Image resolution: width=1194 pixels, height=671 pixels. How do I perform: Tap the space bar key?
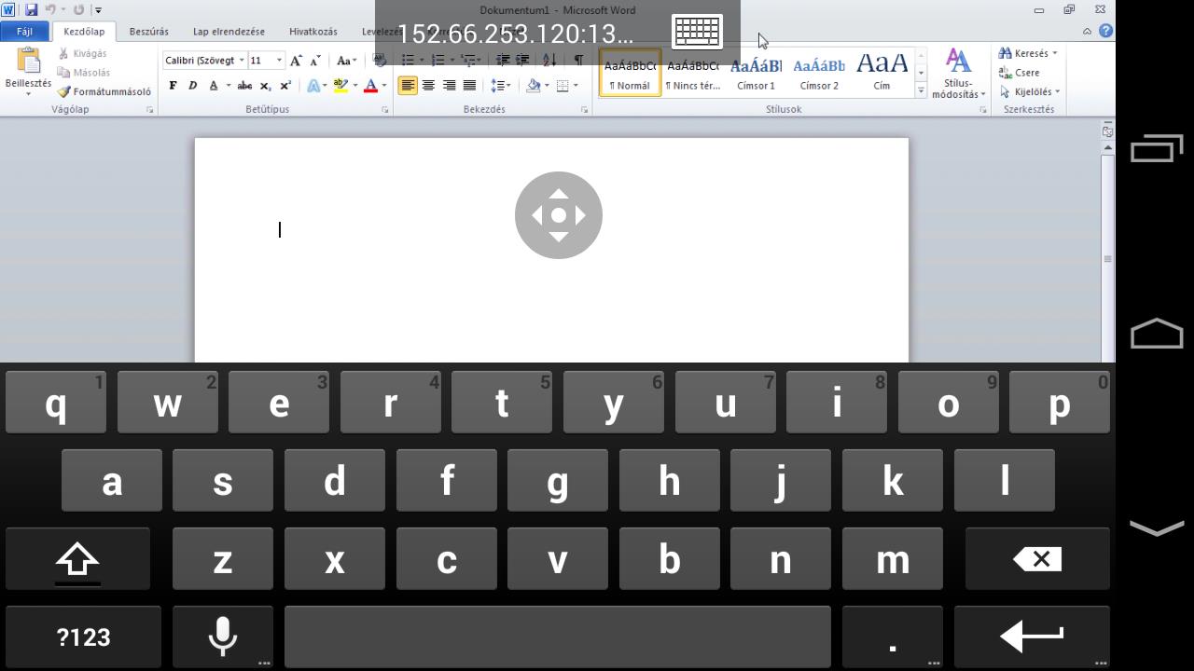click(557, 637)
